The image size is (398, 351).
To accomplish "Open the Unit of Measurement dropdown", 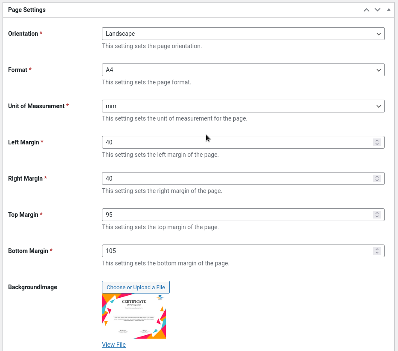I will click(243, 106).
